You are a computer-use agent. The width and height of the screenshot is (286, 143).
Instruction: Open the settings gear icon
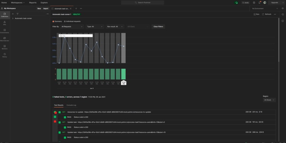254,2
